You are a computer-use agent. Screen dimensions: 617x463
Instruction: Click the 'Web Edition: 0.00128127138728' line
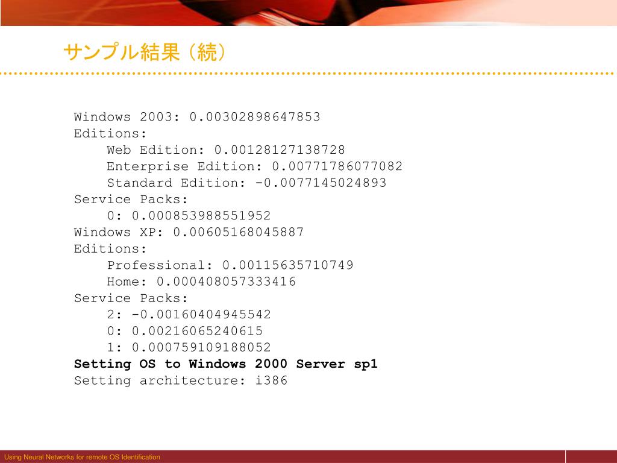(x=226, y=150)
